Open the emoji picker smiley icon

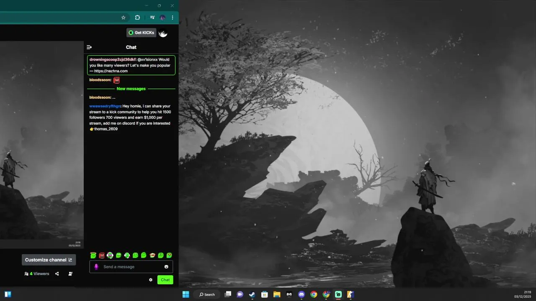click(x=166, y=267)
